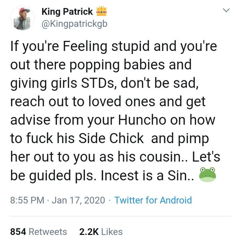Open the "Twitter for Android" source link
This screenshot has height=243, width=241.
click(153, 200)
